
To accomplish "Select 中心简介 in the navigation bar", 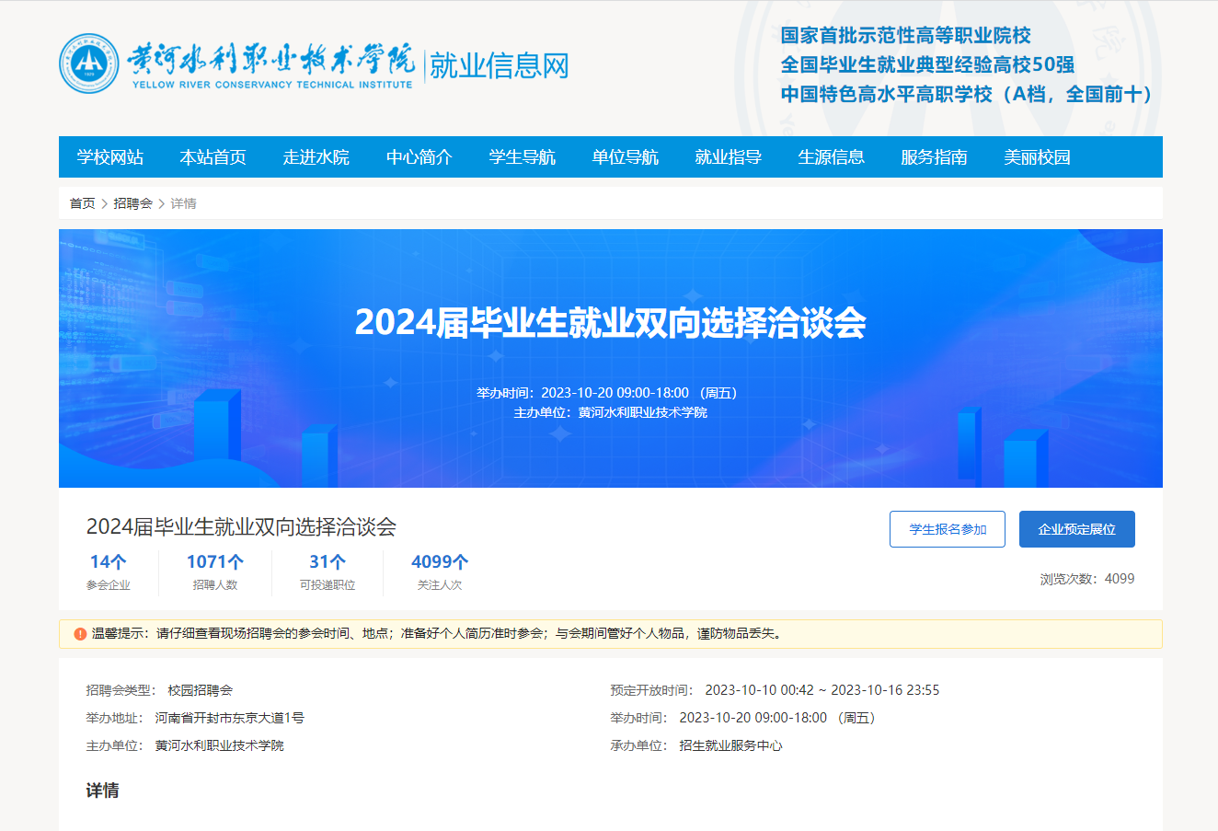I will 419,157.
